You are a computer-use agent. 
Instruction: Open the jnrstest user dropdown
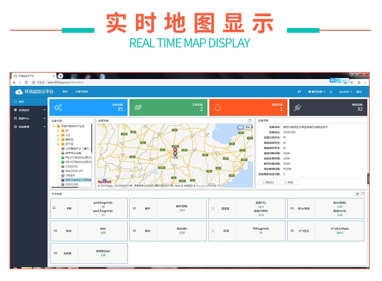(345, 92)
